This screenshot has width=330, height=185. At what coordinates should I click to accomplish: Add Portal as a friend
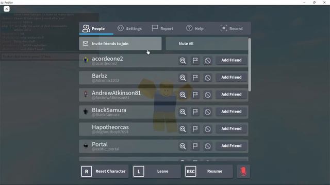pos(232,146)
